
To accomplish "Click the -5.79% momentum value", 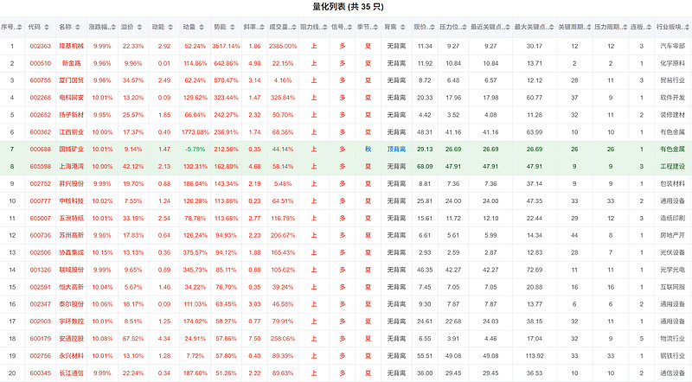I will click(195, 150).
